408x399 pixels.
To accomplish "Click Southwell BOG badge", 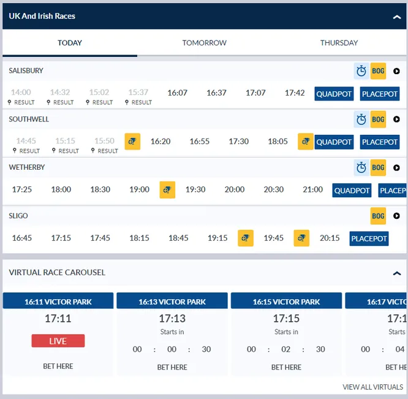I will click(378, 119).
